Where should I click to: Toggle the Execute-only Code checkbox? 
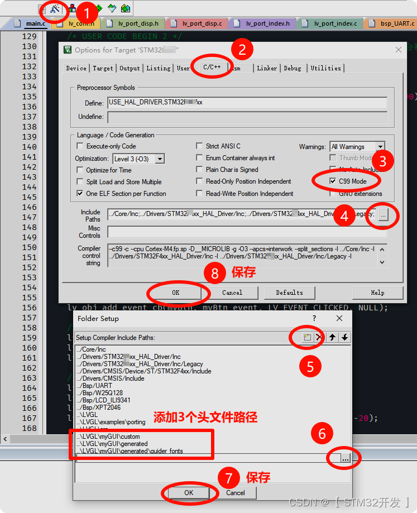(x=80, y=146)
